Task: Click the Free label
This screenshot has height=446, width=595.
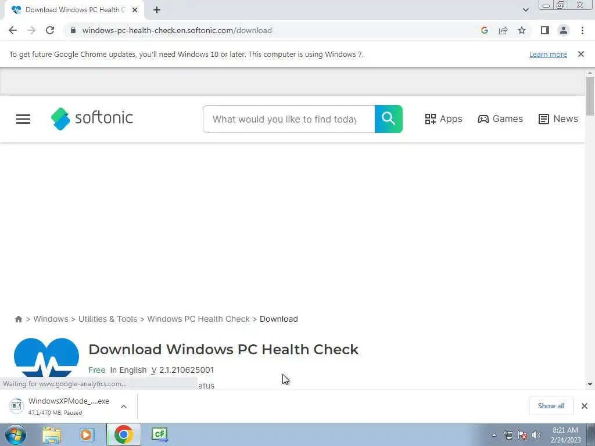Action: point(97,370)
